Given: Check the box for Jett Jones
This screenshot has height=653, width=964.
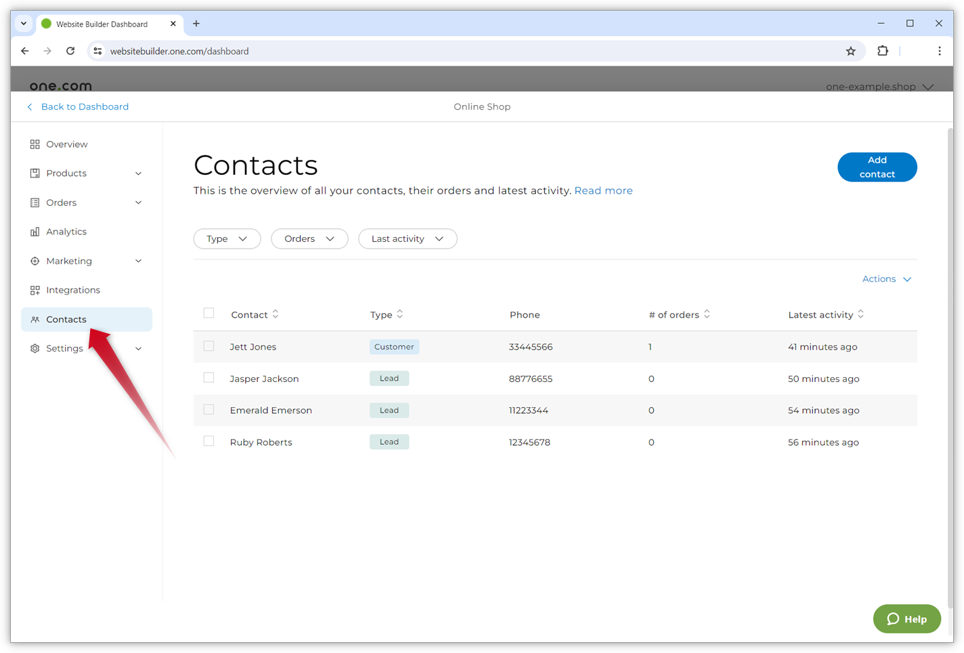Looking at the screenshot, I should (x=209, y=346).
